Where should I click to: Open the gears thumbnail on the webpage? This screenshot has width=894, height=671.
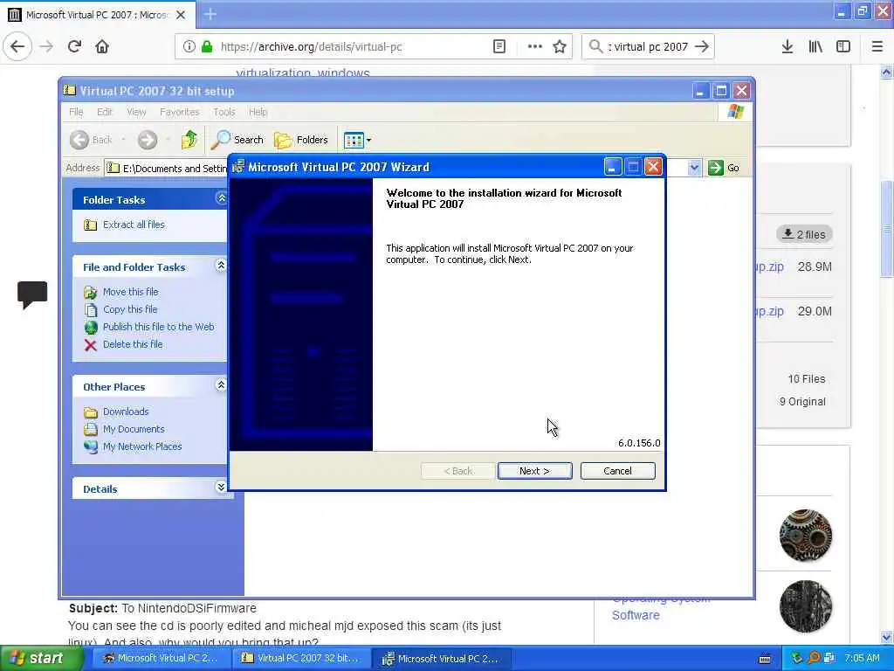point(806,536)
